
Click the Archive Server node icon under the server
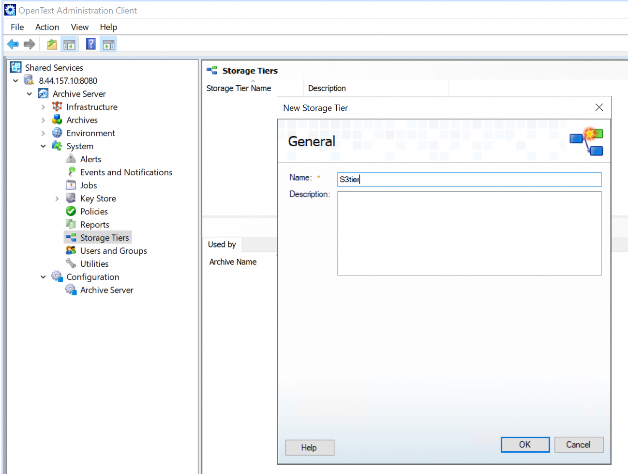tap(43, 93)
